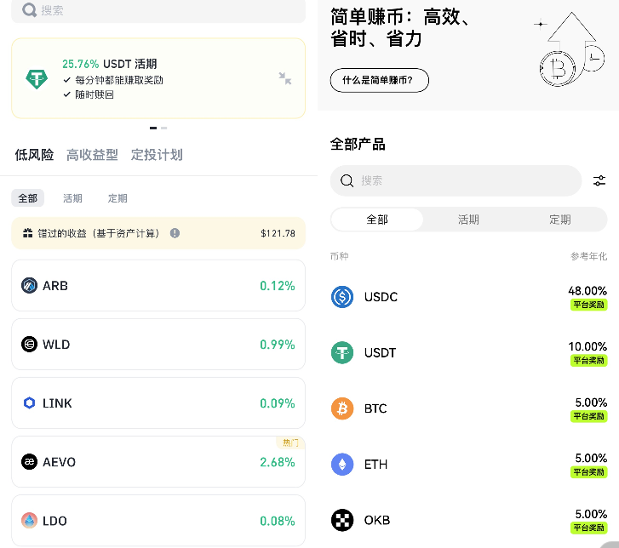619x548 pixels.
Task: Open the AEVO 2.68% product card
Action: (x=158, y=461)
